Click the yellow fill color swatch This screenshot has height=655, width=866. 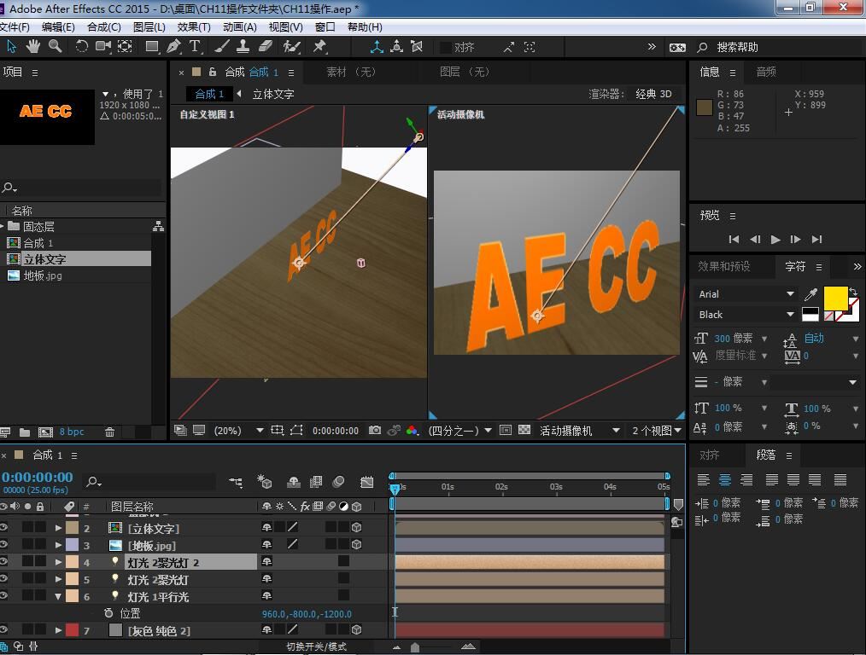(835, 299)
